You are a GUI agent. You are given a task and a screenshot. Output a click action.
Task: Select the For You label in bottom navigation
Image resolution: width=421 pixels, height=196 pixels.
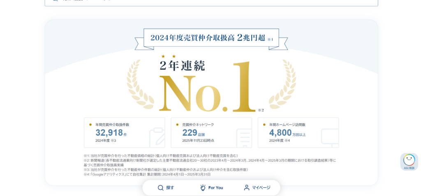[215, 188]
